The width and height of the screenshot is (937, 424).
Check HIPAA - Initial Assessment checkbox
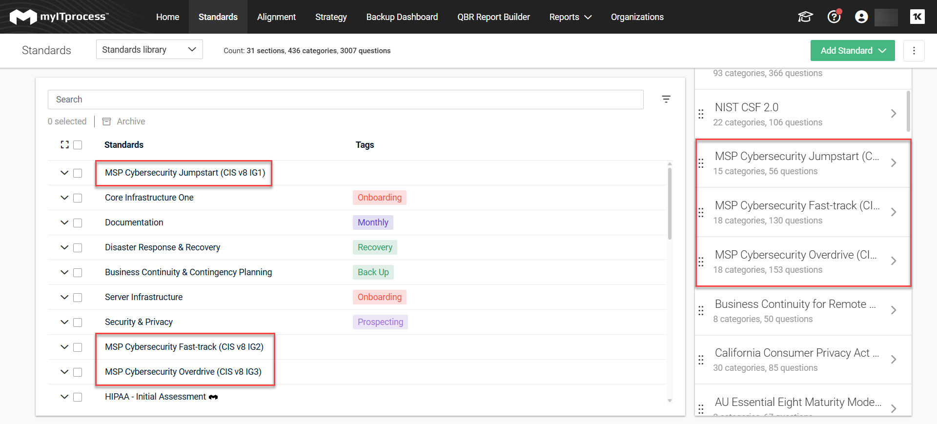pyautogui.click(x=78, y=397)
